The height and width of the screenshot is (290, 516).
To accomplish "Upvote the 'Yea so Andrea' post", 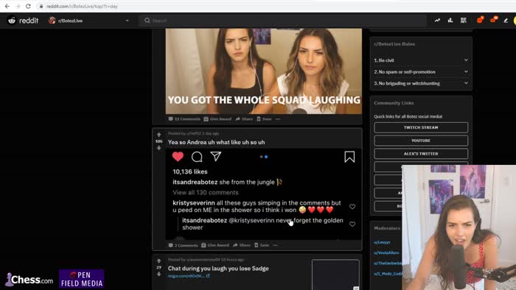I will [x=159, y=135].
